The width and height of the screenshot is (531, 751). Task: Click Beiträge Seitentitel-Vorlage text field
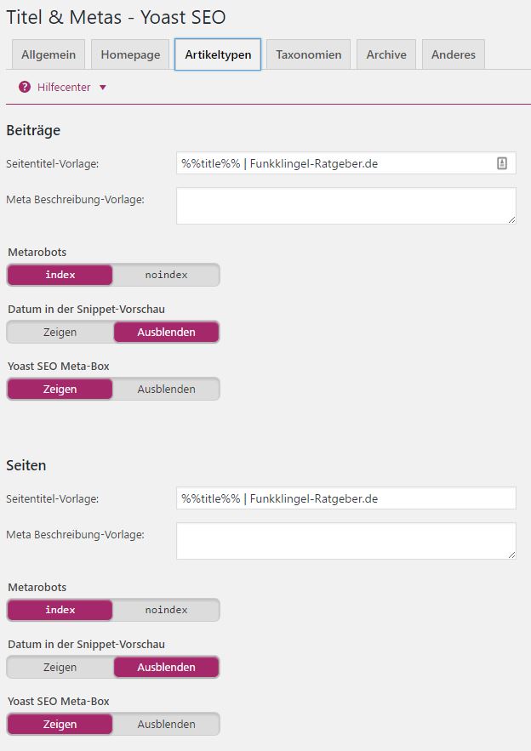click(x=346, y=163)
